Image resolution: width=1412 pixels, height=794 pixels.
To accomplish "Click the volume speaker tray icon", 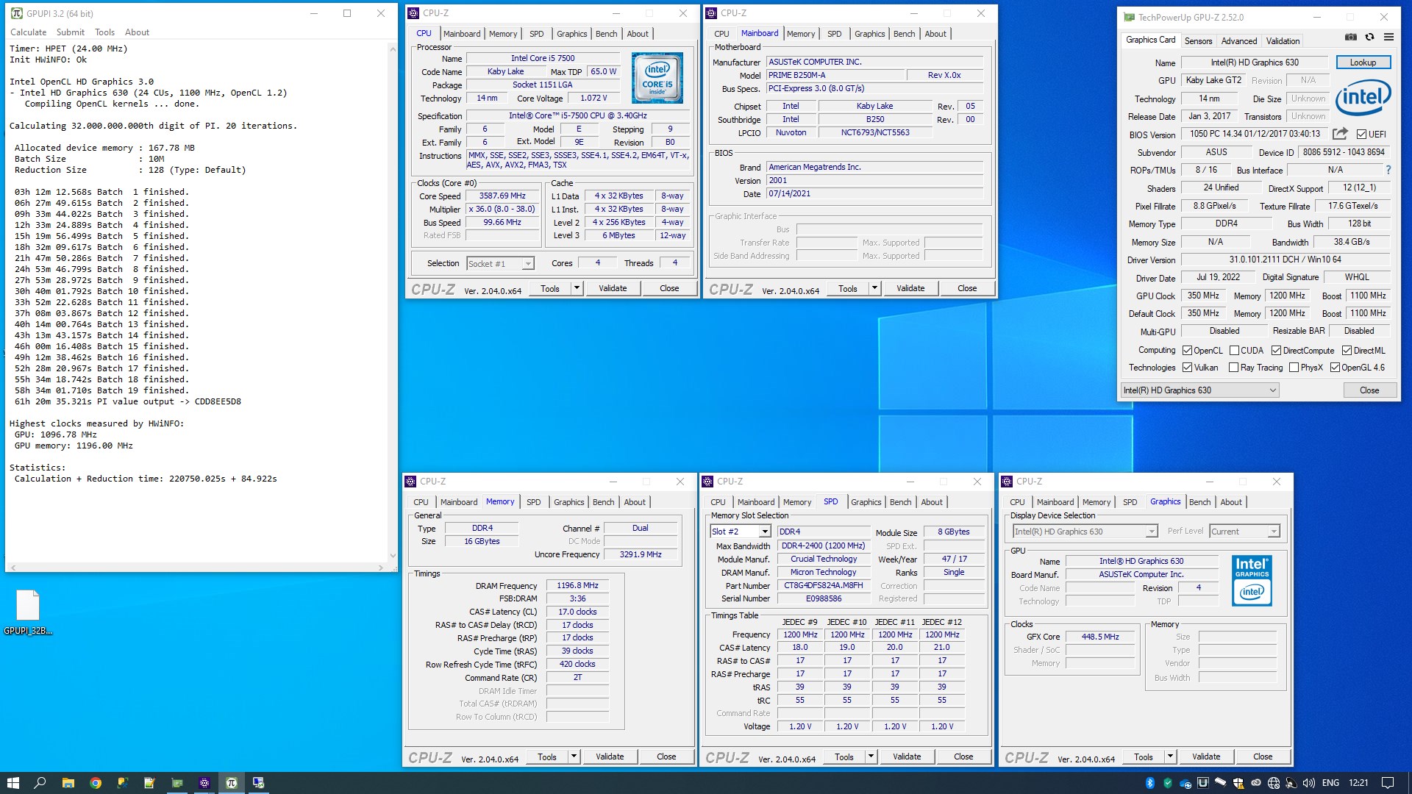I will click(x=1309, y=783).
